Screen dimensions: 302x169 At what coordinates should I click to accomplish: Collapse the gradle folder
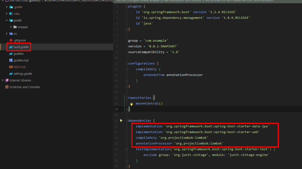[x=7, y=20]
